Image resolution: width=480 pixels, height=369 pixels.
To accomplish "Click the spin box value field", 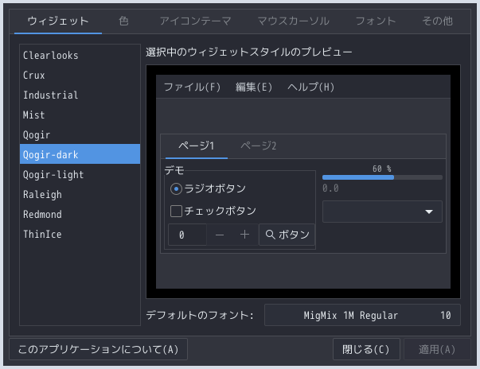I will (x=187, y=235).
